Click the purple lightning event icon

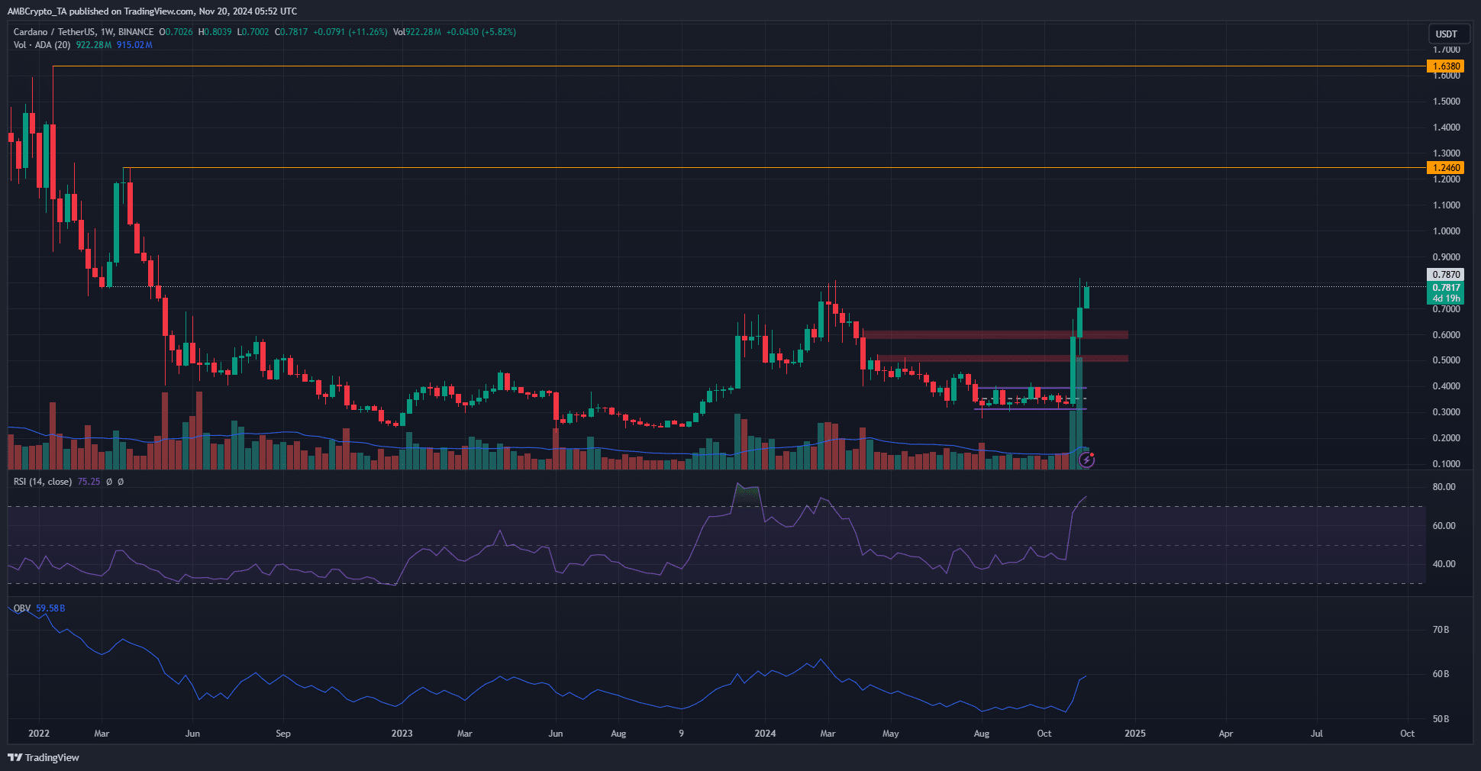[x=1086, y=460]
